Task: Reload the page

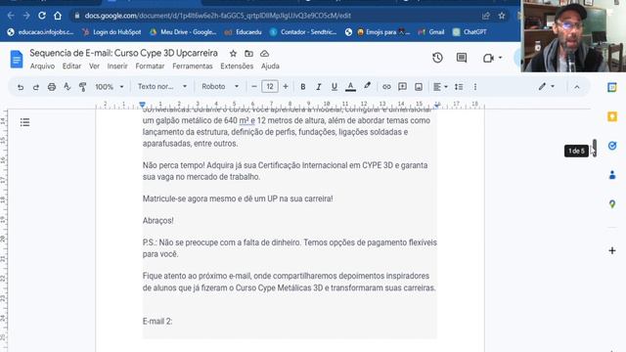Action: point(42,16)
